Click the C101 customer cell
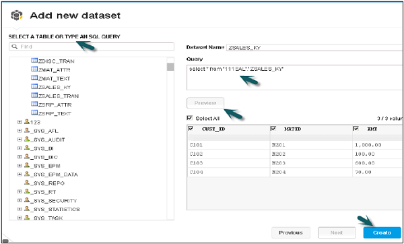 tap(228, 145)
